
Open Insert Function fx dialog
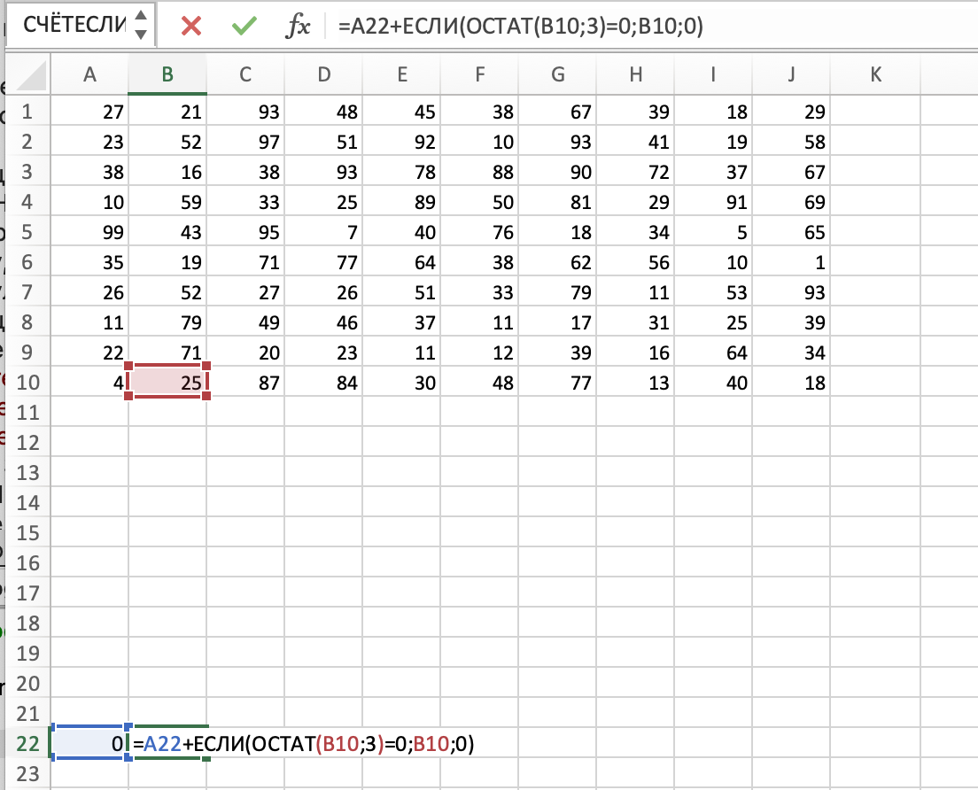click(297, 27)
